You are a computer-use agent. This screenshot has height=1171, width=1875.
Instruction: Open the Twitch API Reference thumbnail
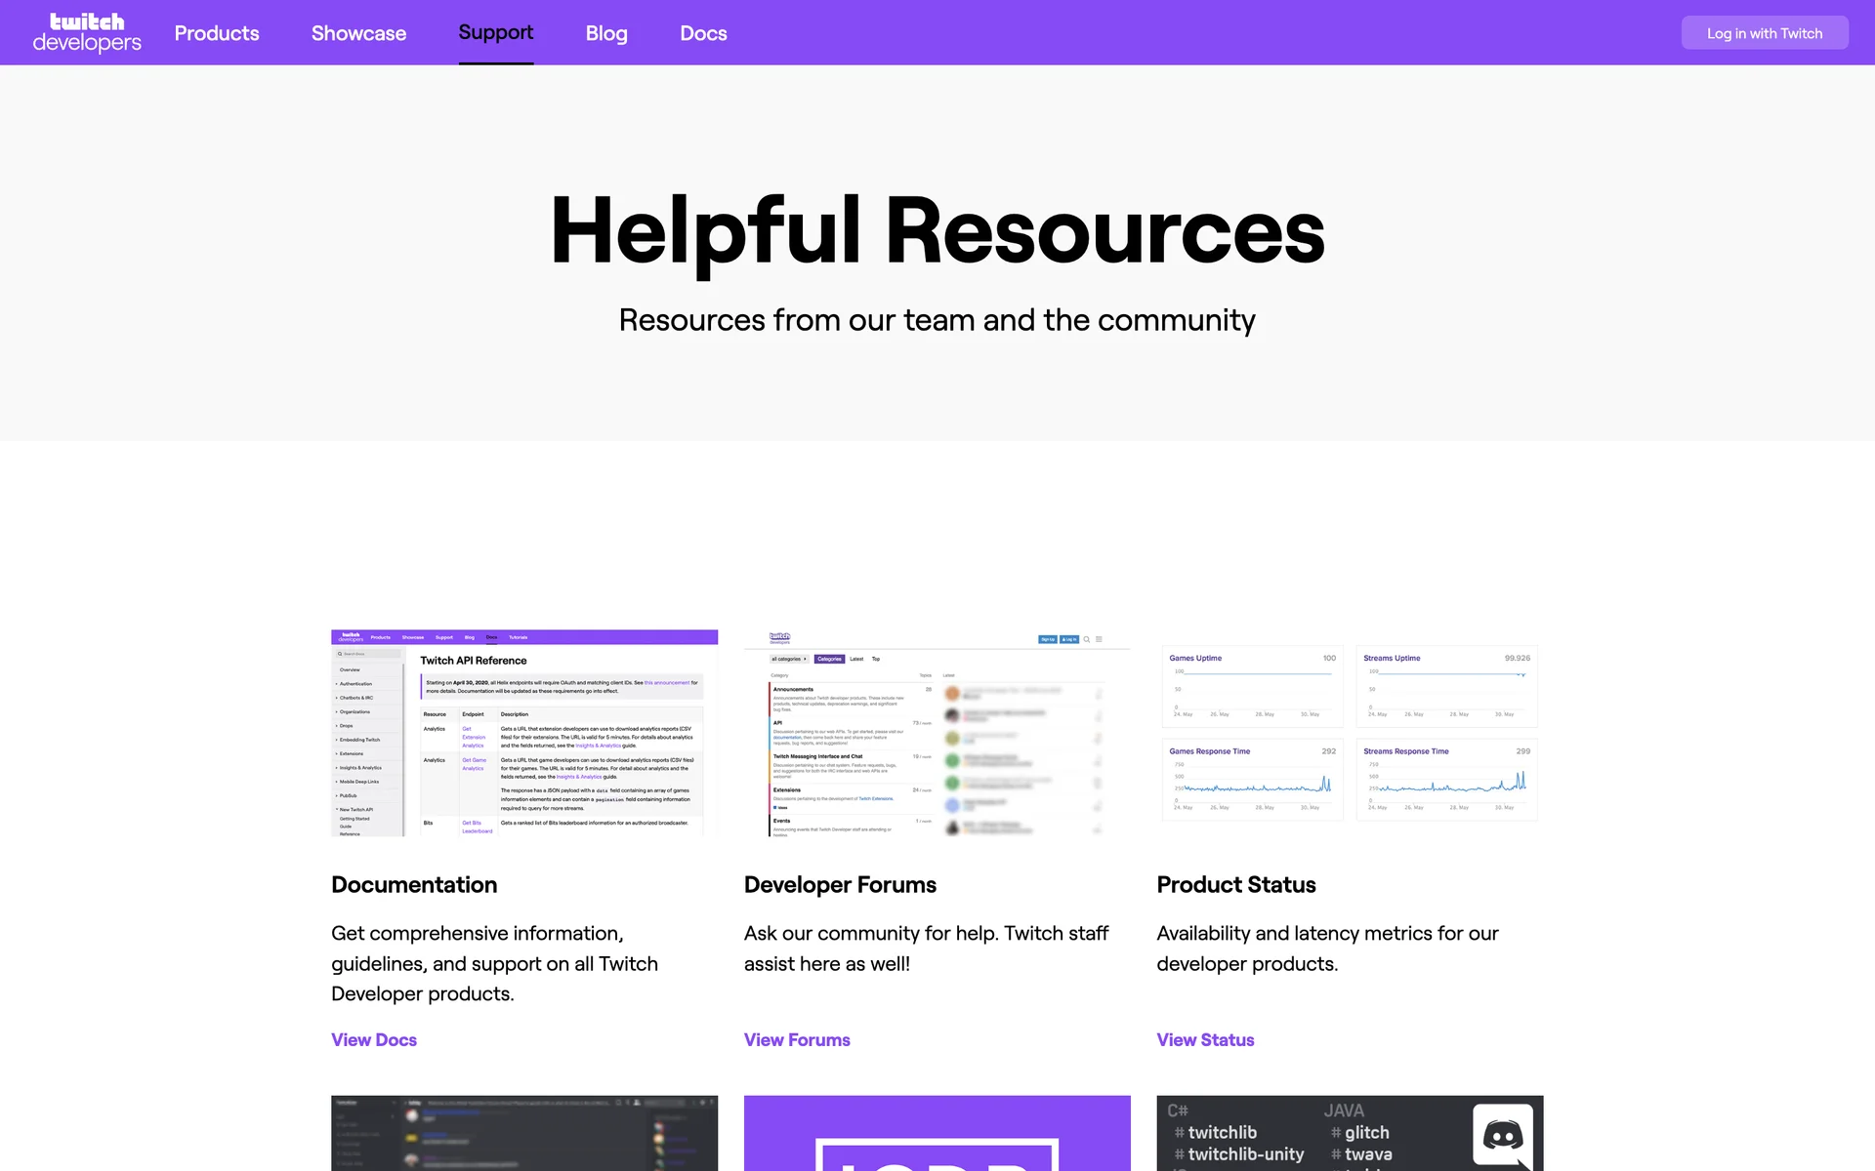point(524,733)
